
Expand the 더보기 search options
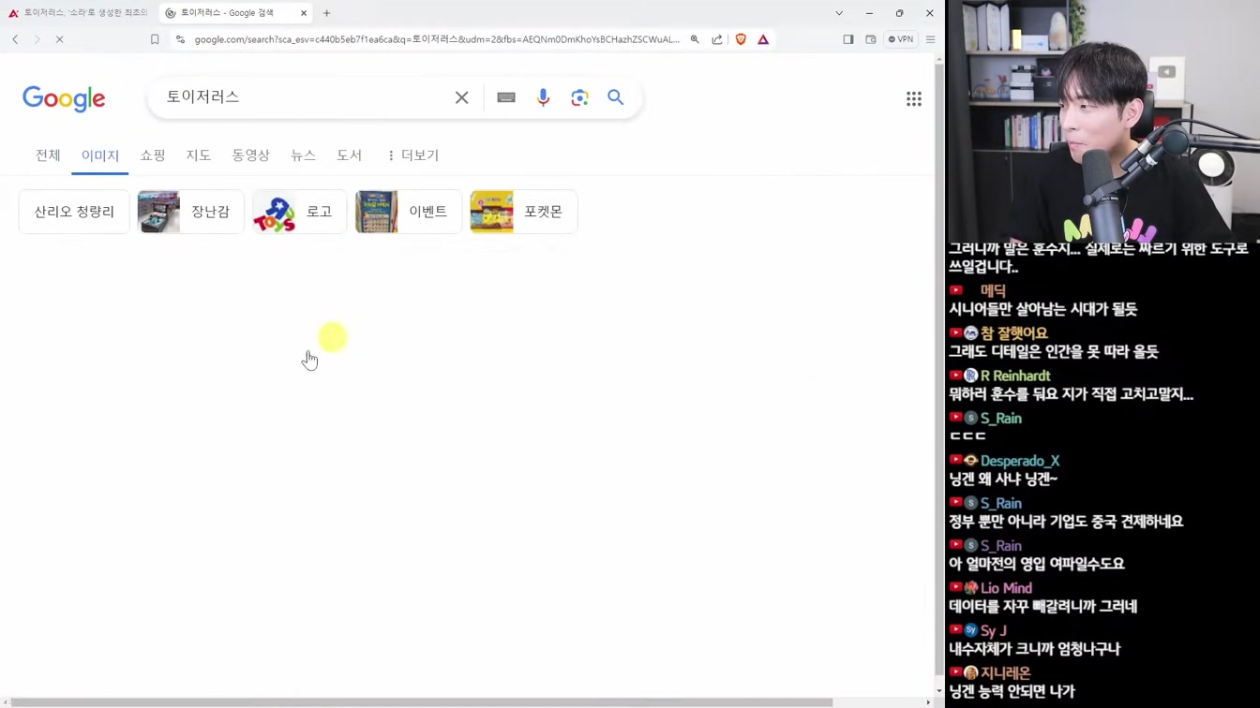412,155
